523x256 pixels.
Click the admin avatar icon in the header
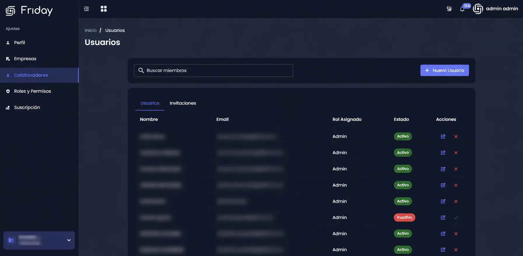478,9
